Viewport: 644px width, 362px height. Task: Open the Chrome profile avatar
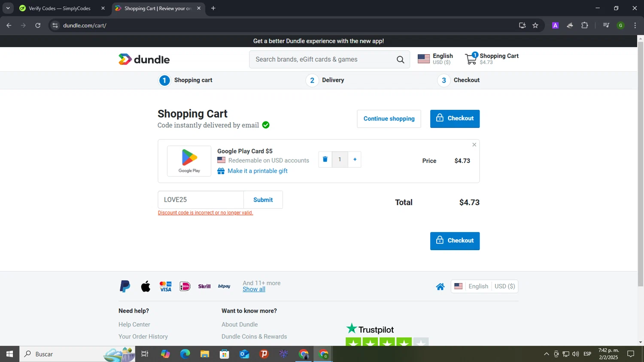621,25
